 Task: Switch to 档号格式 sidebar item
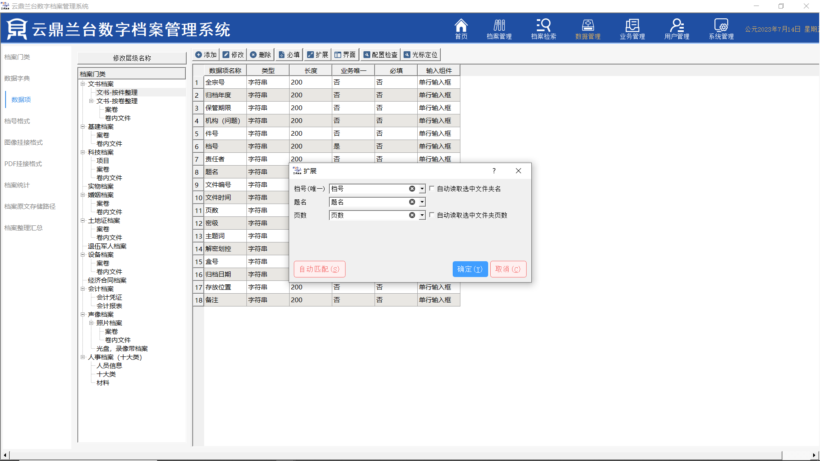17,121
